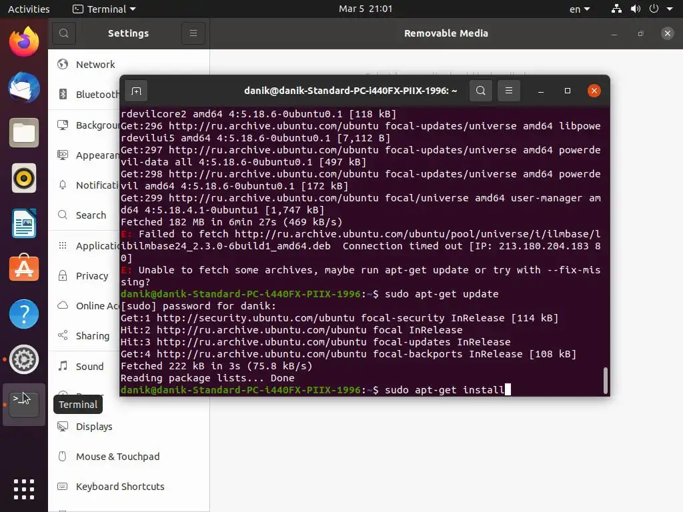This screenshot has width=683, height=512.
Task: Click the network status icon in top bar
Action: click(616, 9)
